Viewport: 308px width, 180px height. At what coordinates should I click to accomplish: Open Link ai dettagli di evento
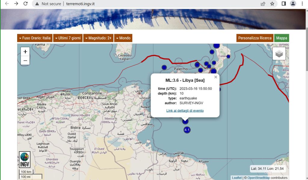point(185,111)
